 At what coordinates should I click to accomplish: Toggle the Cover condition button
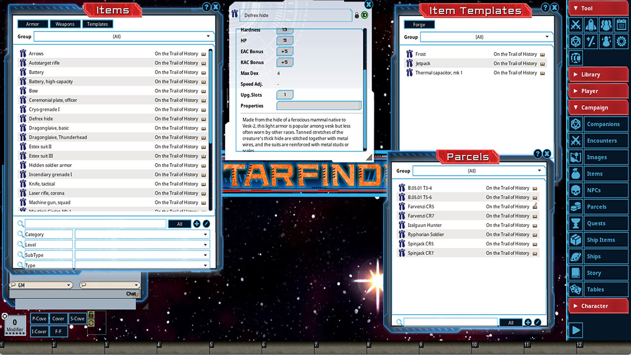tap(58, 319)
